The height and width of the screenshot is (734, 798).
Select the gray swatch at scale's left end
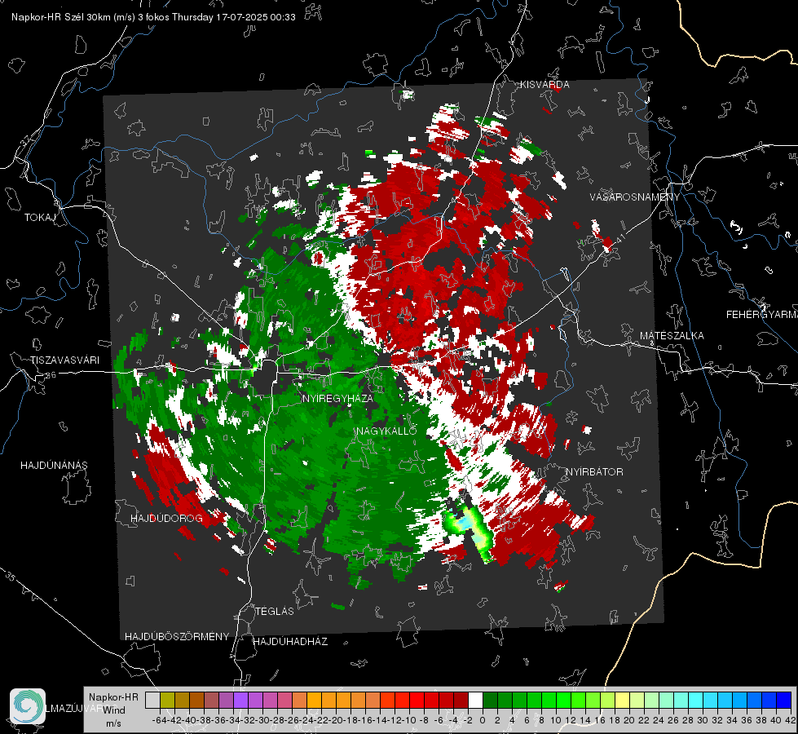152,701
